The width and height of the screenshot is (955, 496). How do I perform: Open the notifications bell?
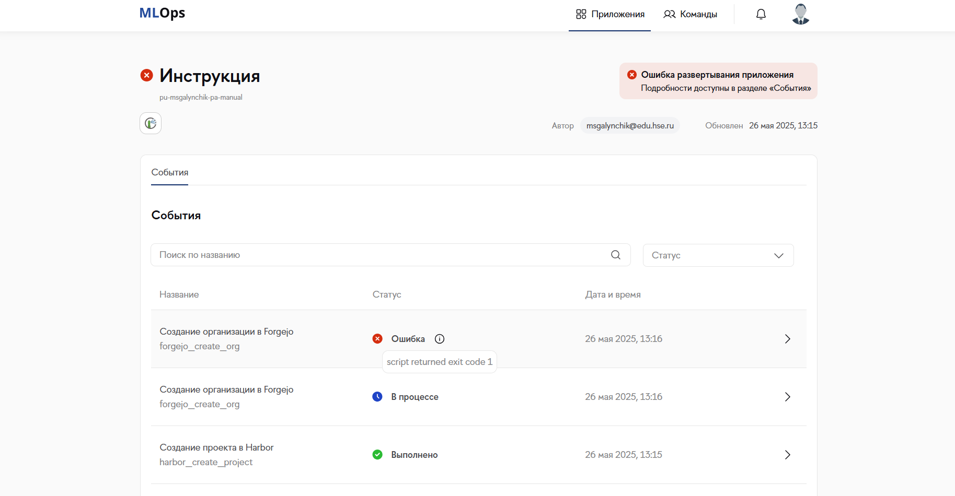point(761,14)
